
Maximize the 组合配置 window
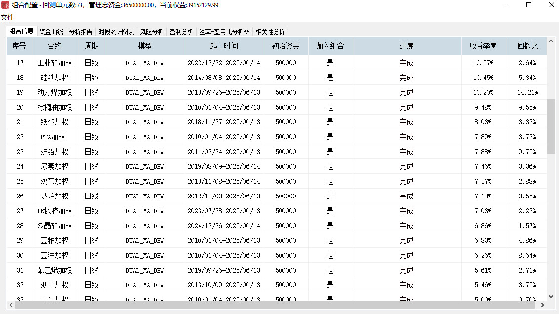point(529,5)
